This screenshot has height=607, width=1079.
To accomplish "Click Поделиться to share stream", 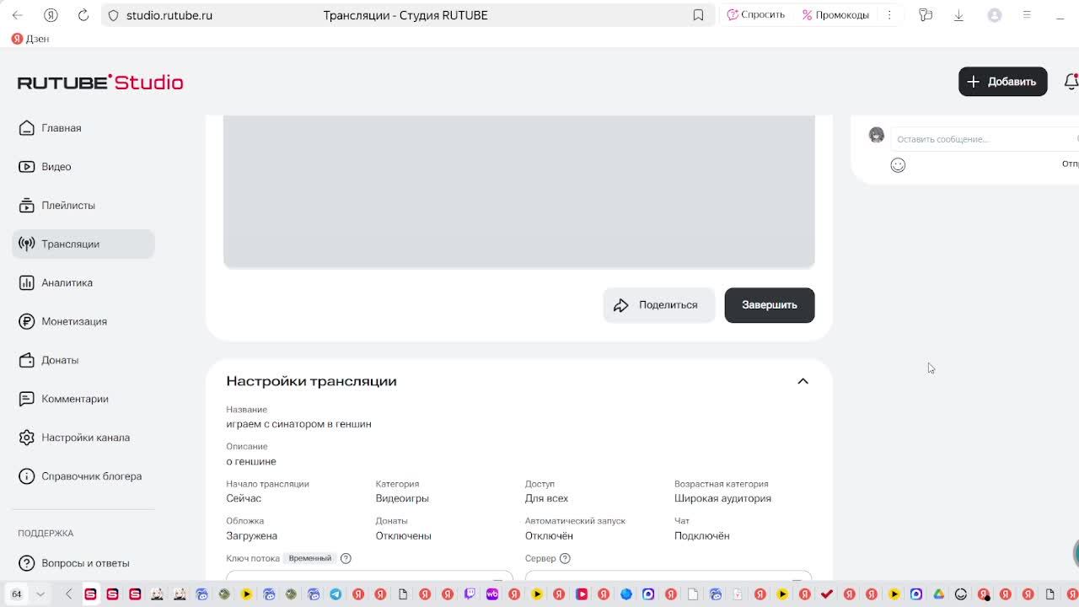I will (658, 305).
